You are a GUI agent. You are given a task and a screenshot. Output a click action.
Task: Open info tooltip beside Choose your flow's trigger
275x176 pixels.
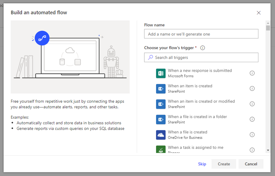(x=202, y=48)
